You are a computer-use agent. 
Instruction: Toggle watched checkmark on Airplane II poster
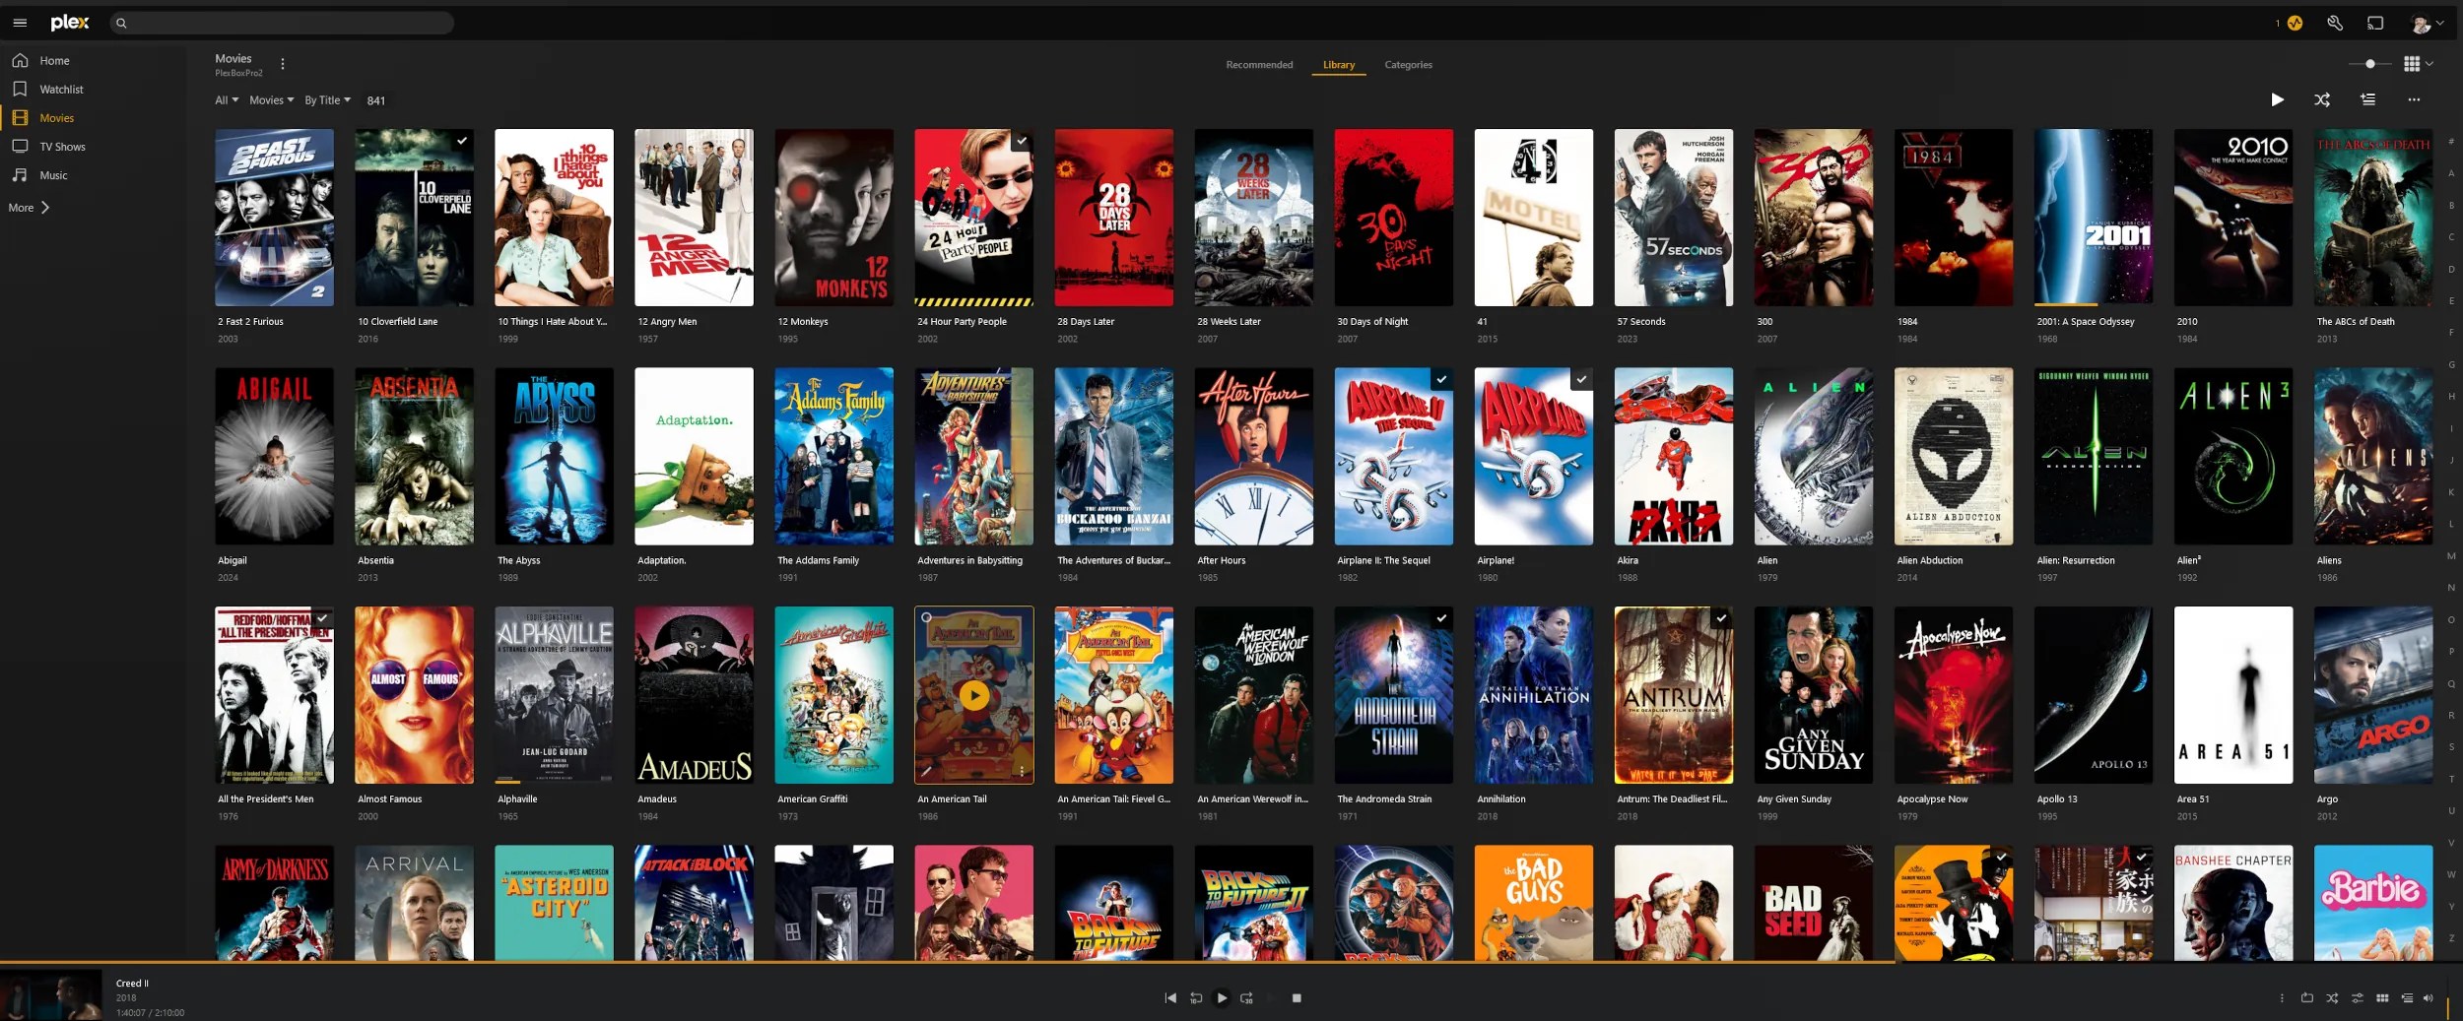click(1441, 379)
